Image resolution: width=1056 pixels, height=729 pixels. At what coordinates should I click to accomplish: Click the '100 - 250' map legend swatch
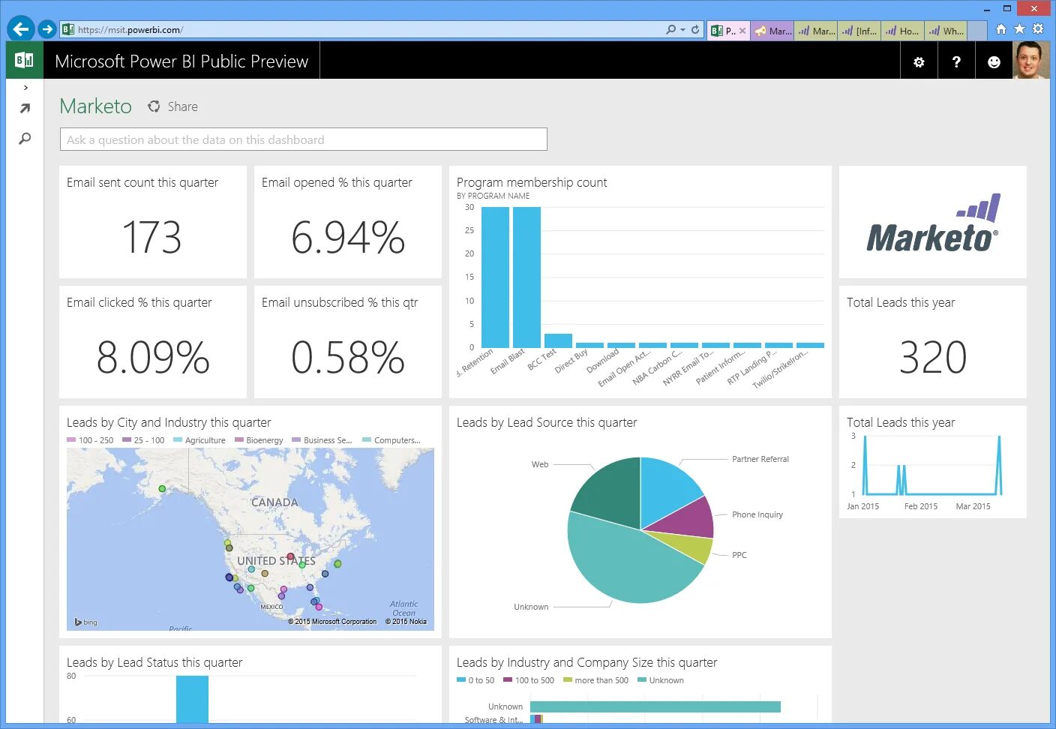point(71,440)
